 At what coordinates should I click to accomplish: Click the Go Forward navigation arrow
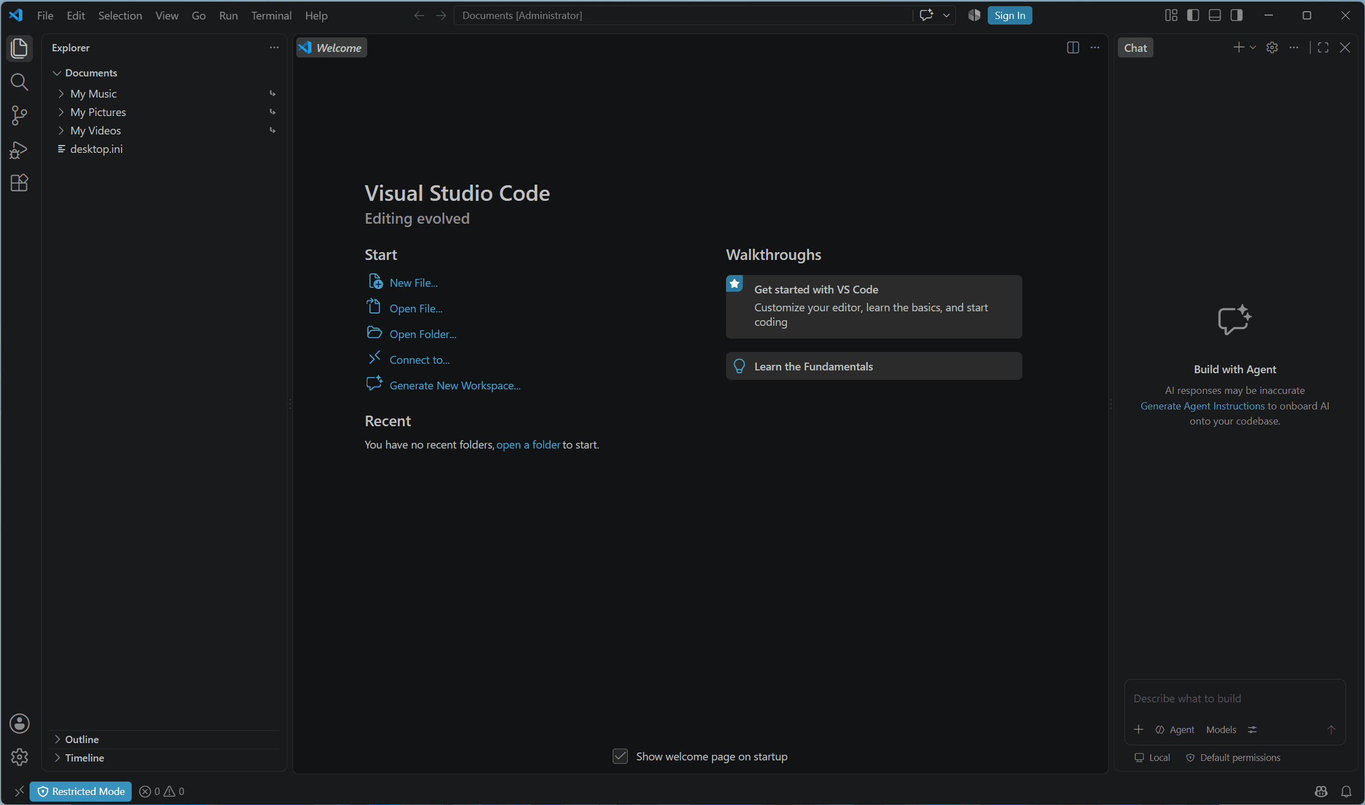click(x=441, y=16)
